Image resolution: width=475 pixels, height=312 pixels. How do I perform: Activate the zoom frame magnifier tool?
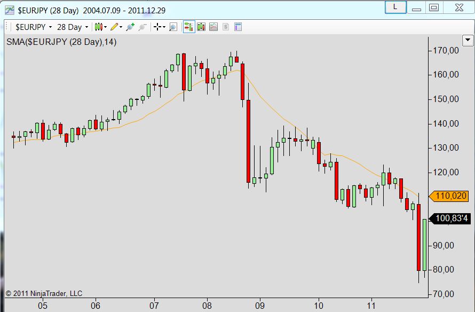pos(173,27)
